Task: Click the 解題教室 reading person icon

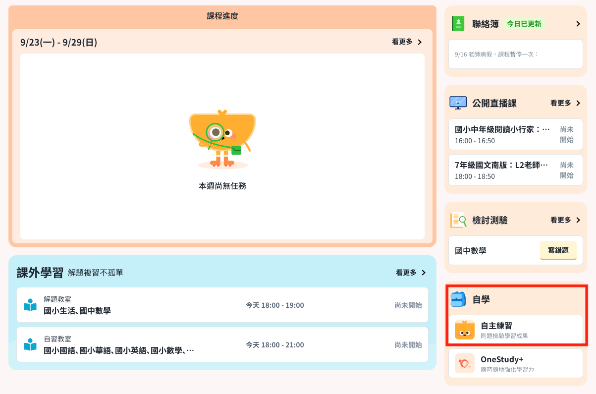Action: [30, 305]
